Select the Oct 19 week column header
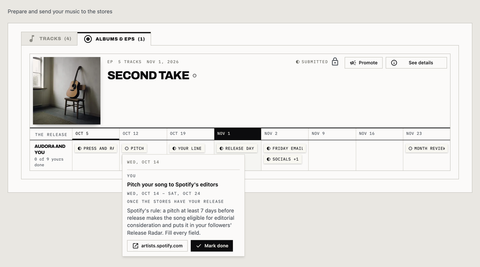 tap(190, 133)
